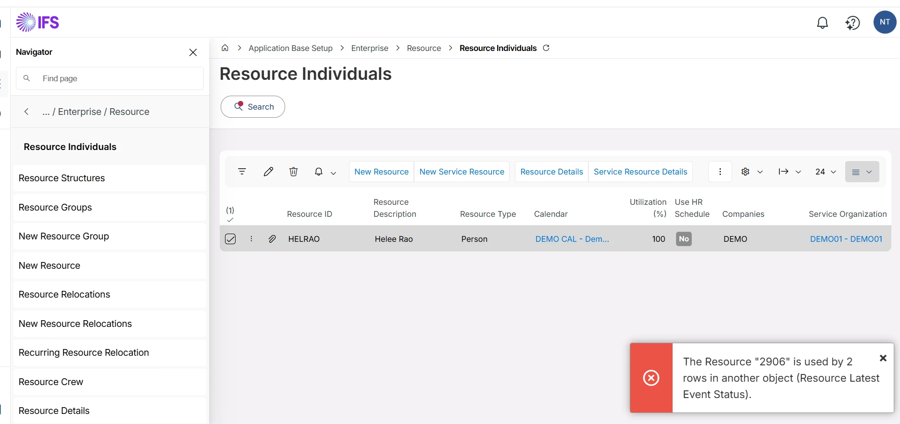The image size is (900, 424).
Task: Open the HELRAO row actions menu
Action: [x=251, y=239]
